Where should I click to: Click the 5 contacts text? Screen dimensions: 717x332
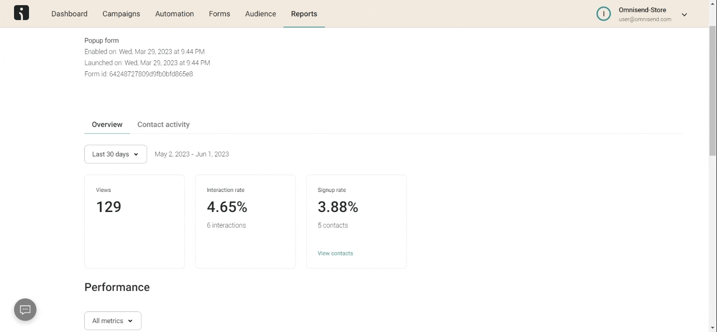click(333, 225)
